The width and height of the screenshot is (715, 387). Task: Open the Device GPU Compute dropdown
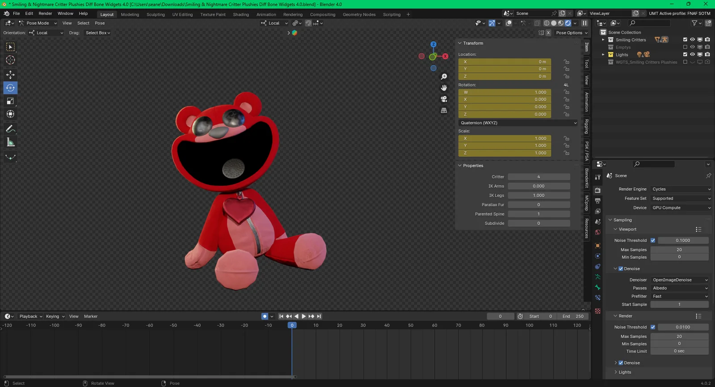[681, 208]
